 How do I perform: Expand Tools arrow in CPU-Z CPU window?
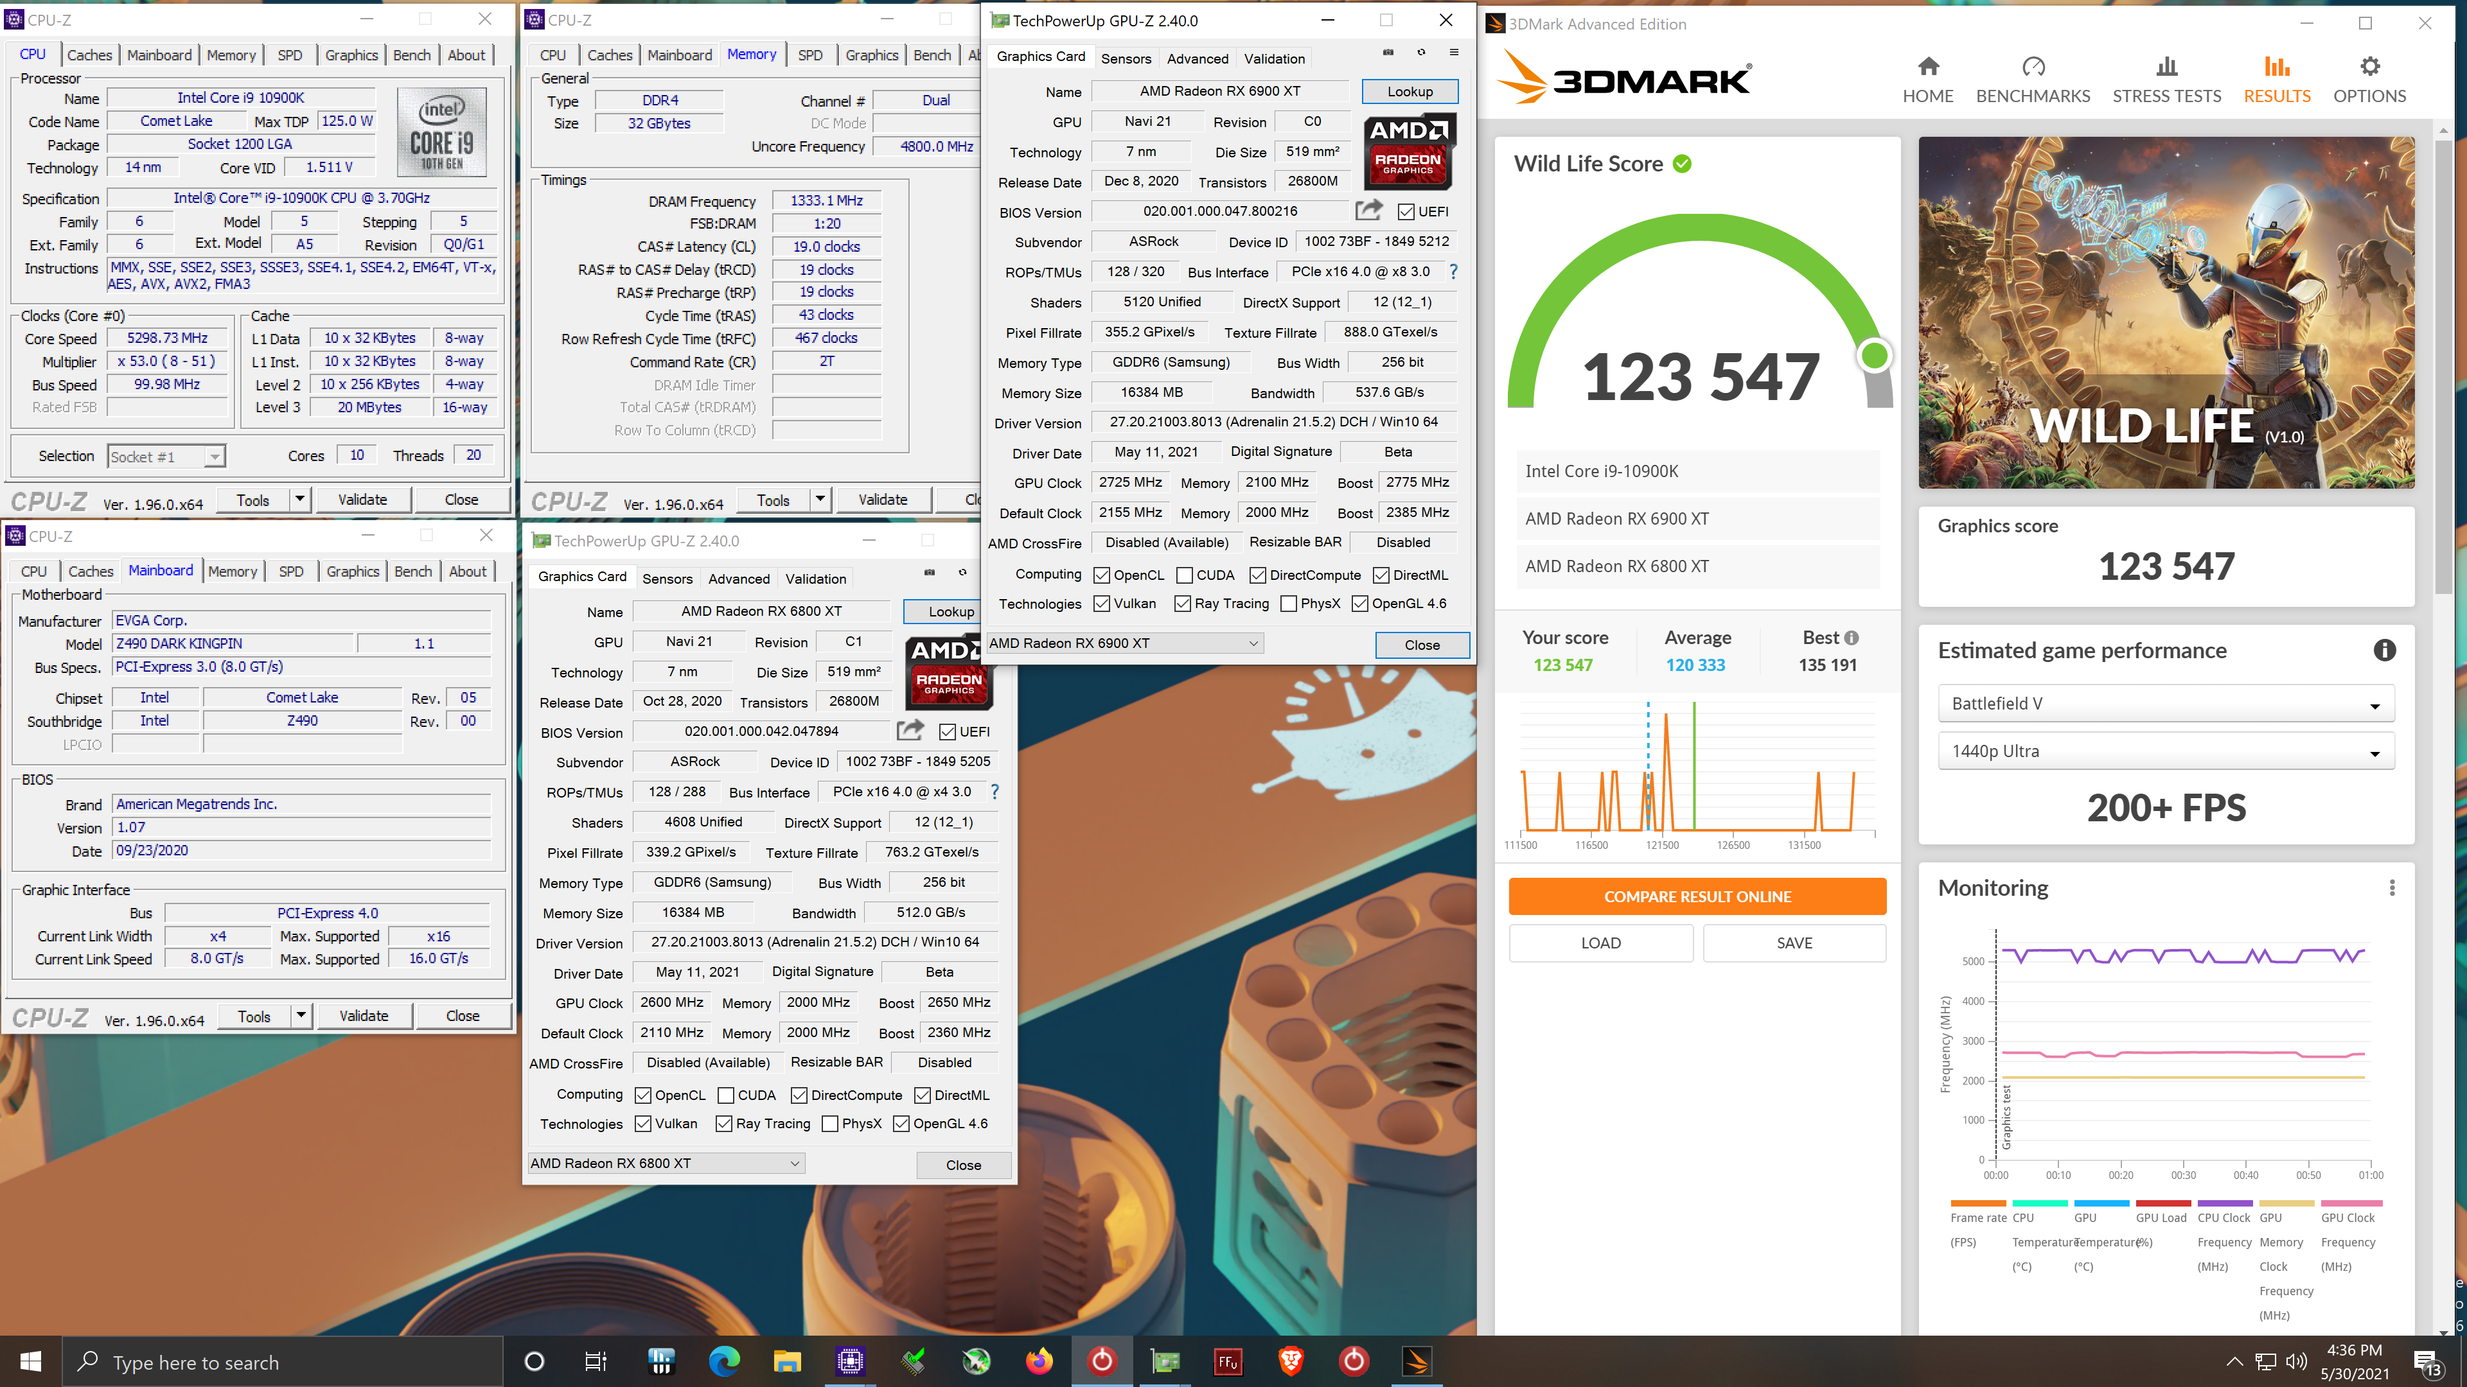tap(300, 500)
